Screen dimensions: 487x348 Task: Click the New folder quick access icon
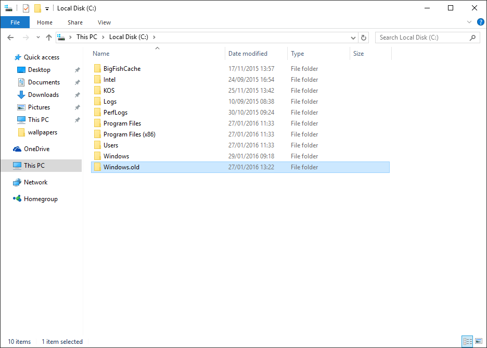click(37, 8)
